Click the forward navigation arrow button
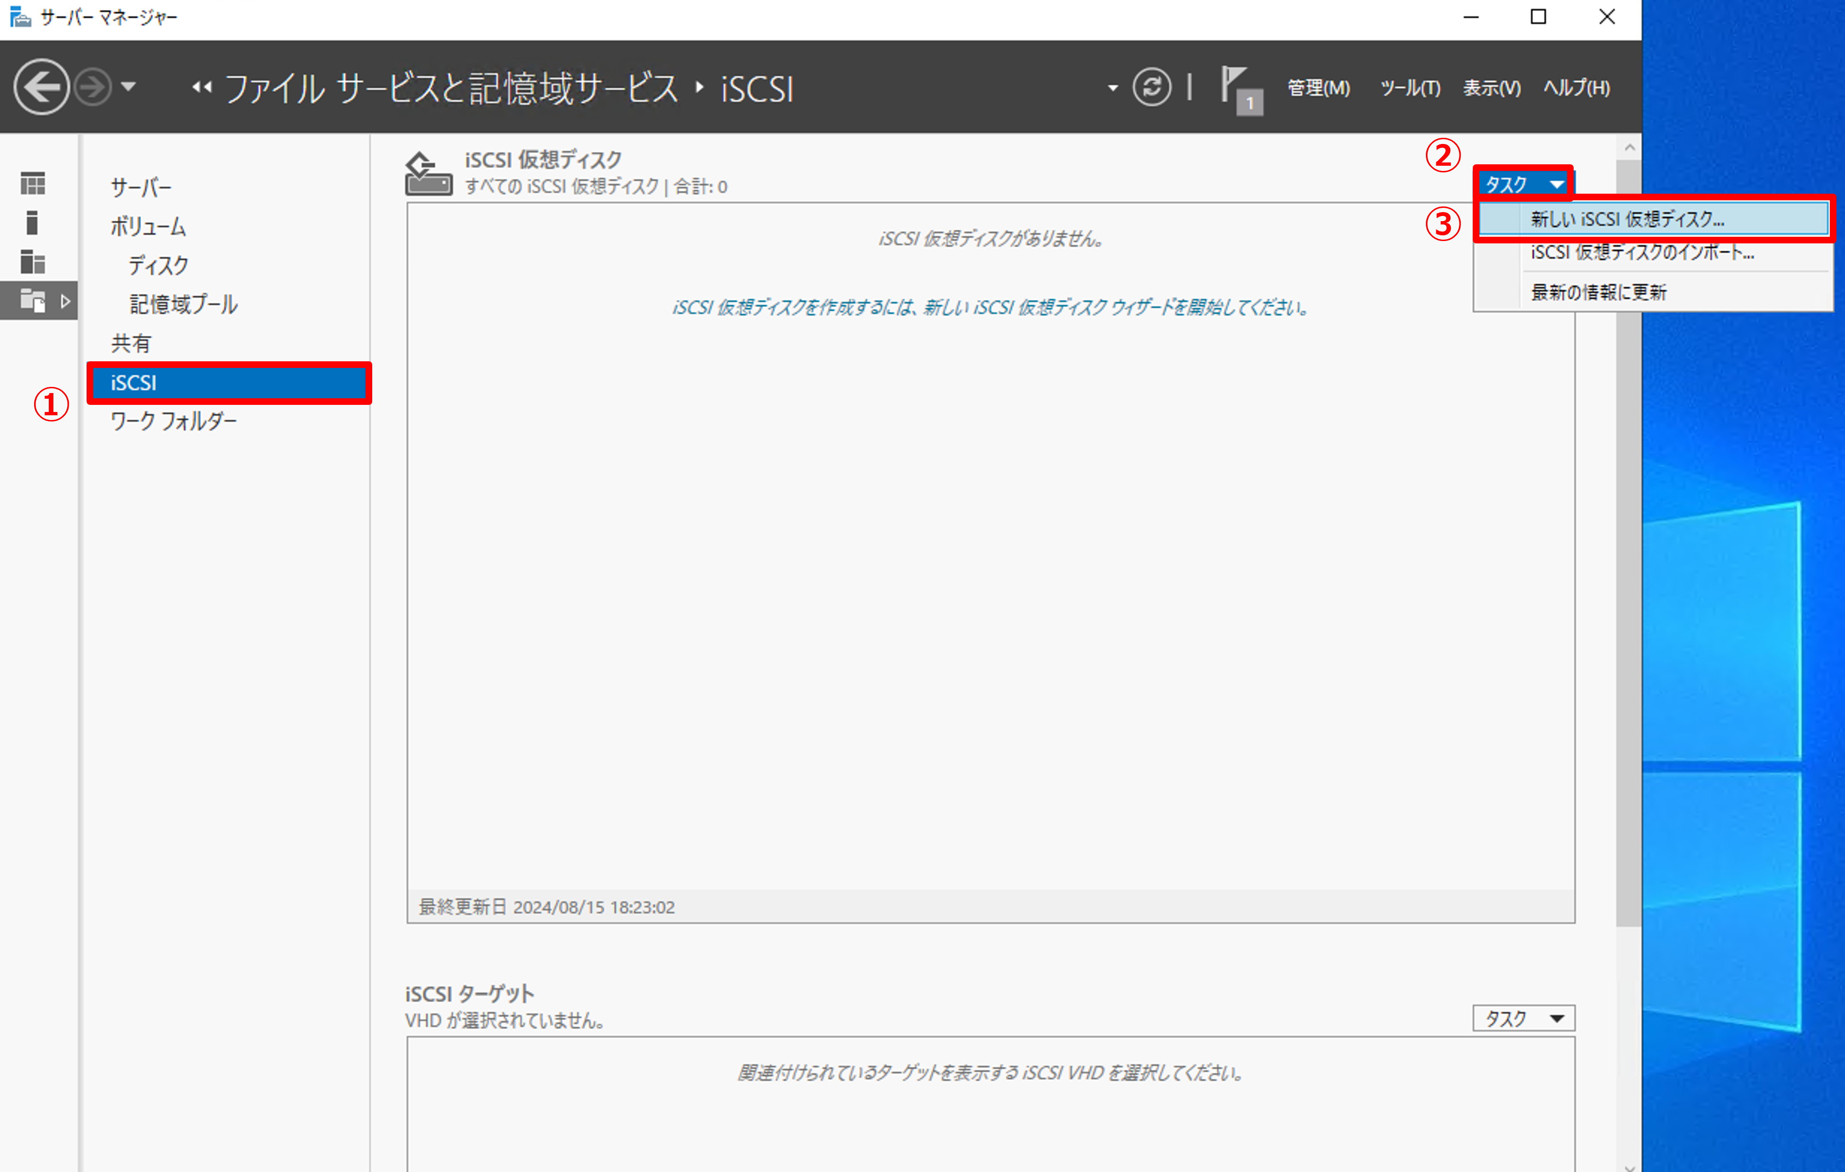Image resolution: width=1845 pixels, height=1172 pixels. (93, 87)
